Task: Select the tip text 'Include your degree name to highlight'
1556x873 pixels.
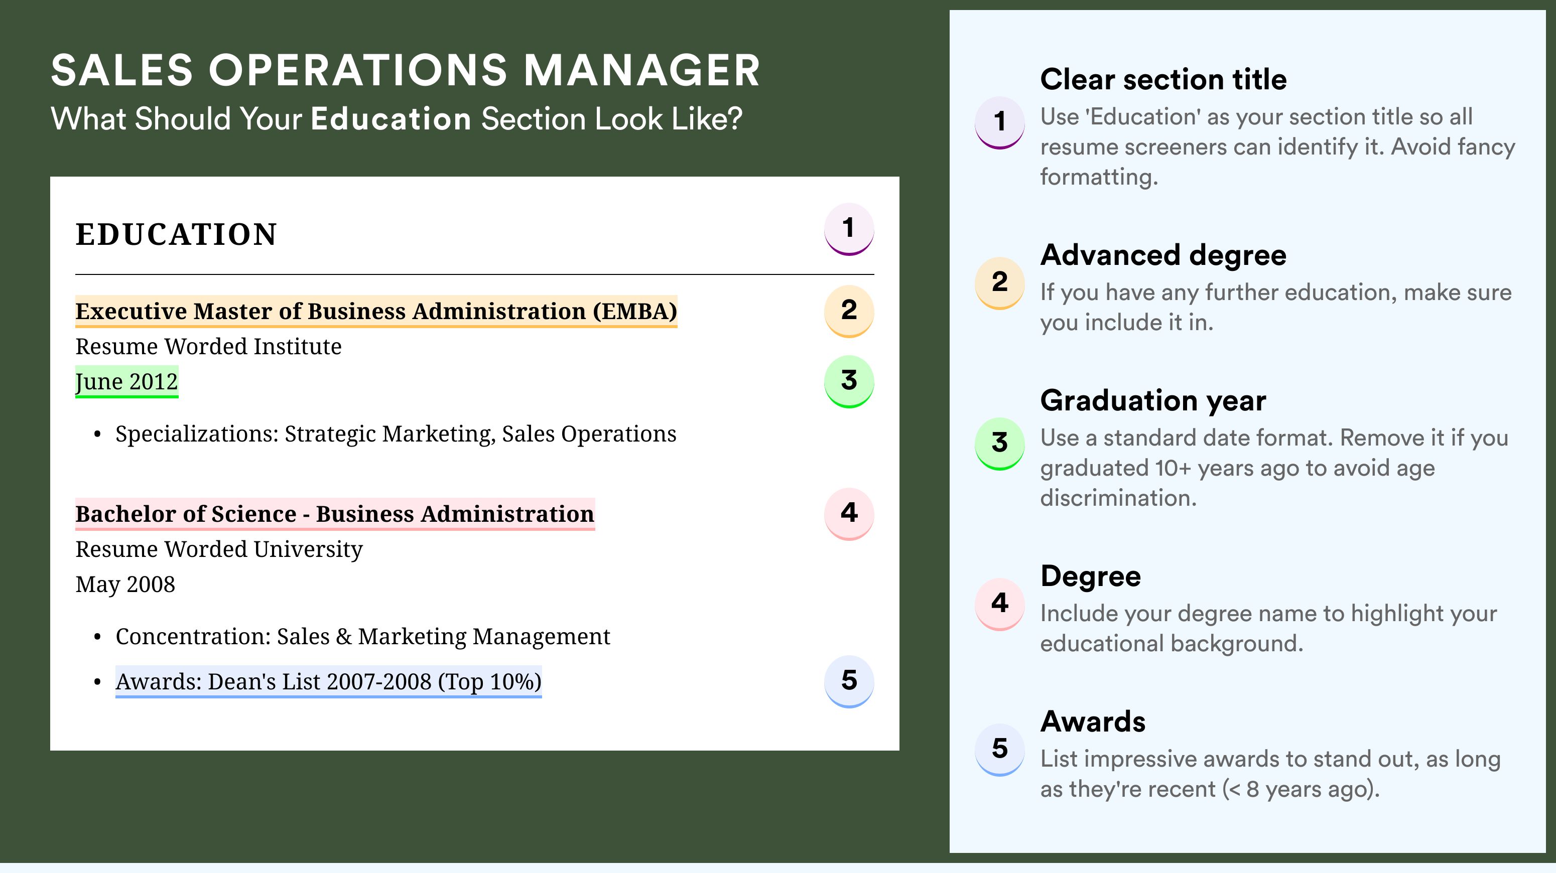Action: pyautogui.click(x=1268, y=629)
